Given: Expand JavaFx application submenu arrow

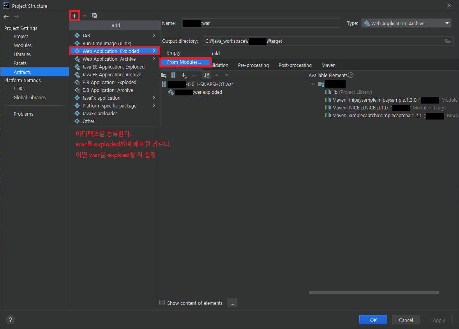Looking at the screenshot, I should tap(154, 98).
